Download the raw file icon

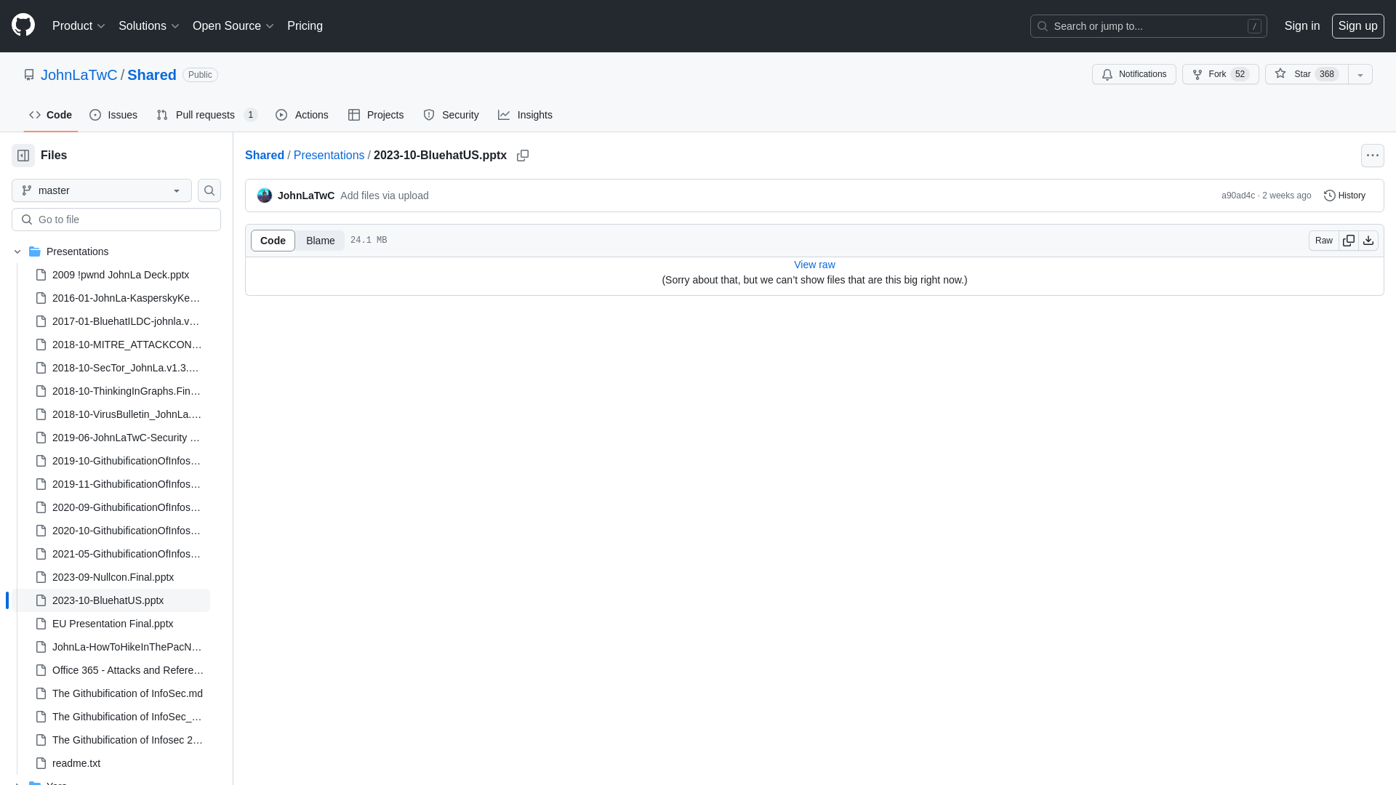pos(1368,241)
